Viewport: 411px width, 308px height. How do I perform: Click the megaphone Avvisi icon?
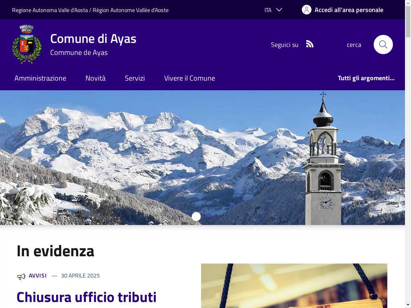(x=21, y=276)
